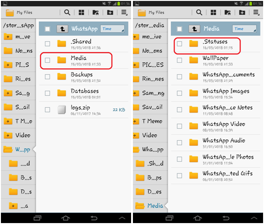Check the WallPaper folder checkbox

[x=180, y=60]
